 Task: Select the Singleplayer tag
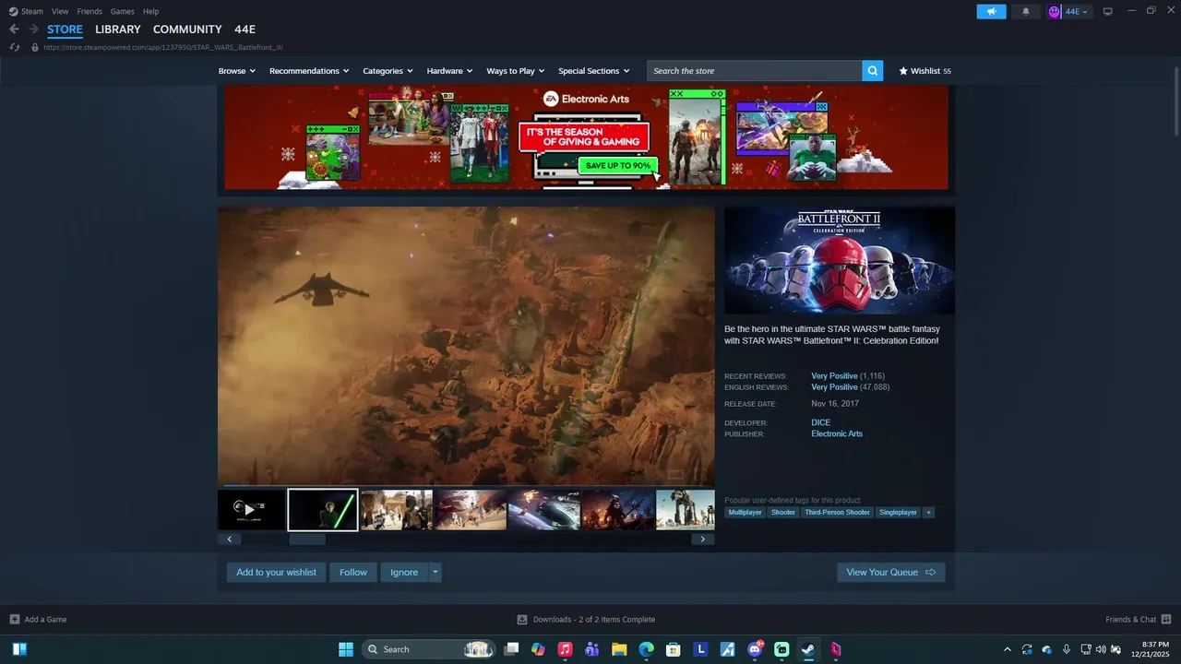pos(898,512)
